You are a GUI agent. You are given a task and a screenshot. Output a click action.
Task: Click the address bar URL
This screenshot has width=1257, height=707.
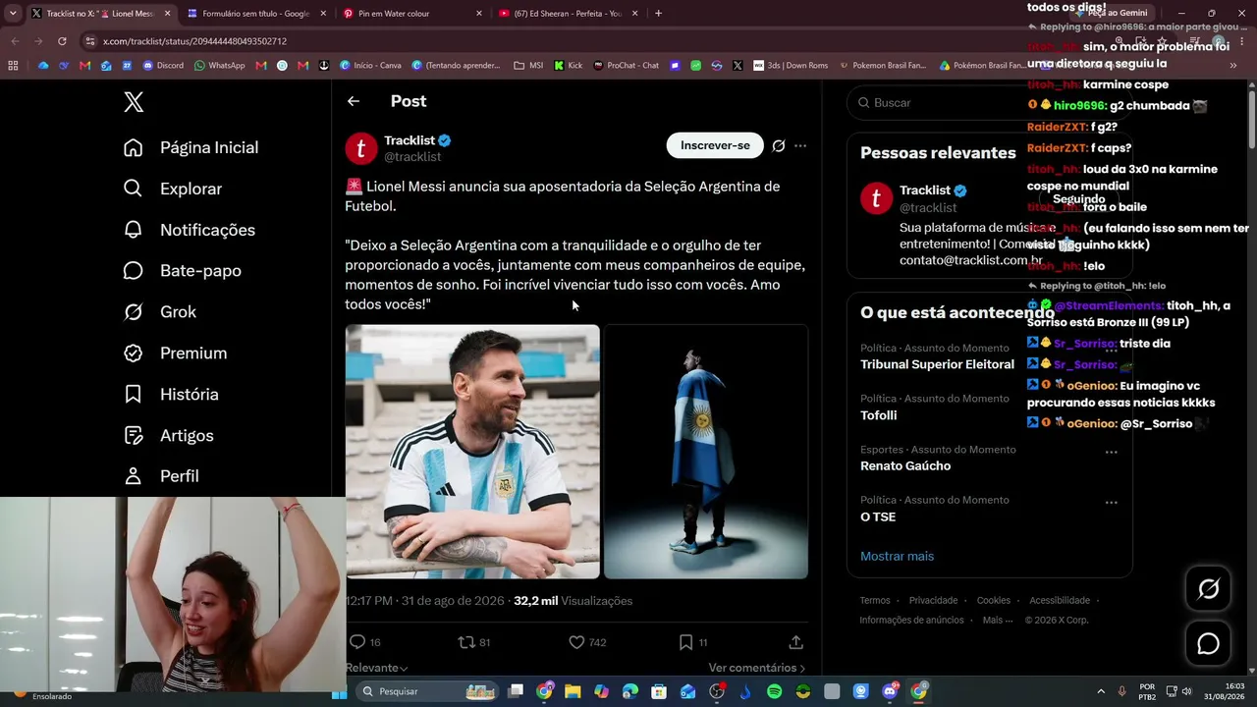pyautogui.click(x=194, y=41)
